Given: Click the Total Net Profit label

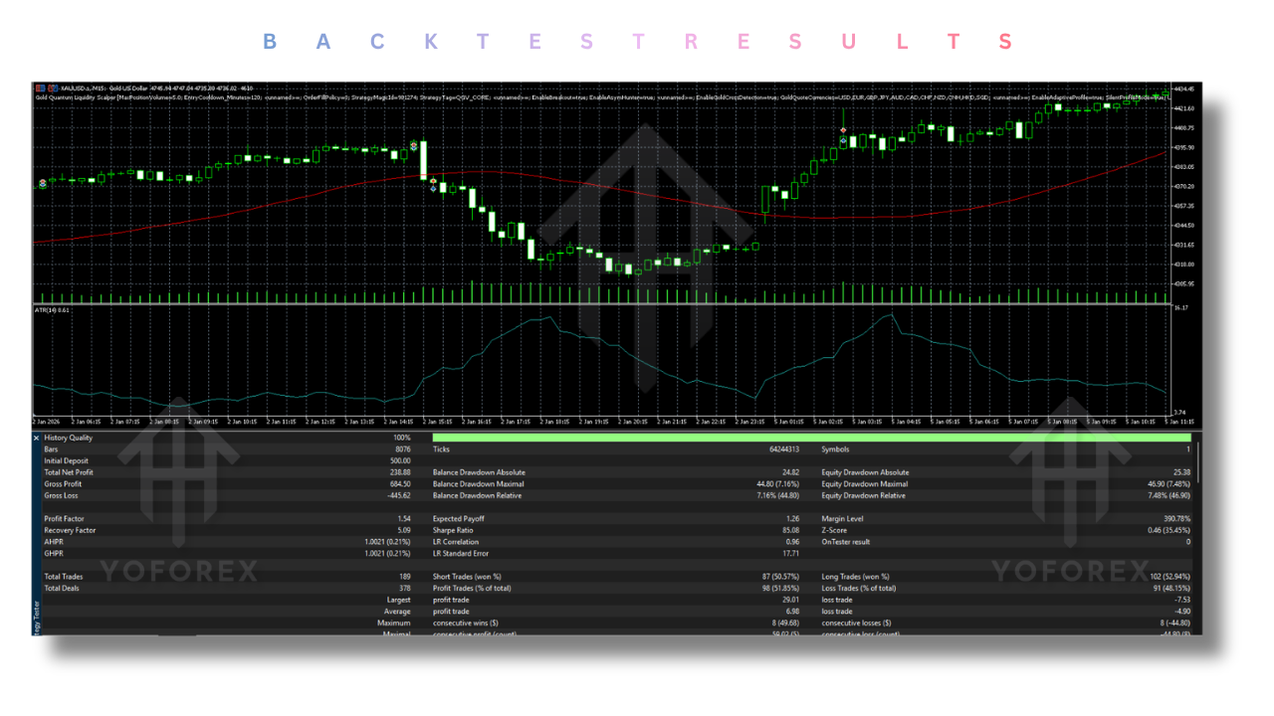Looking at the screenshot, I should [68, 472].
